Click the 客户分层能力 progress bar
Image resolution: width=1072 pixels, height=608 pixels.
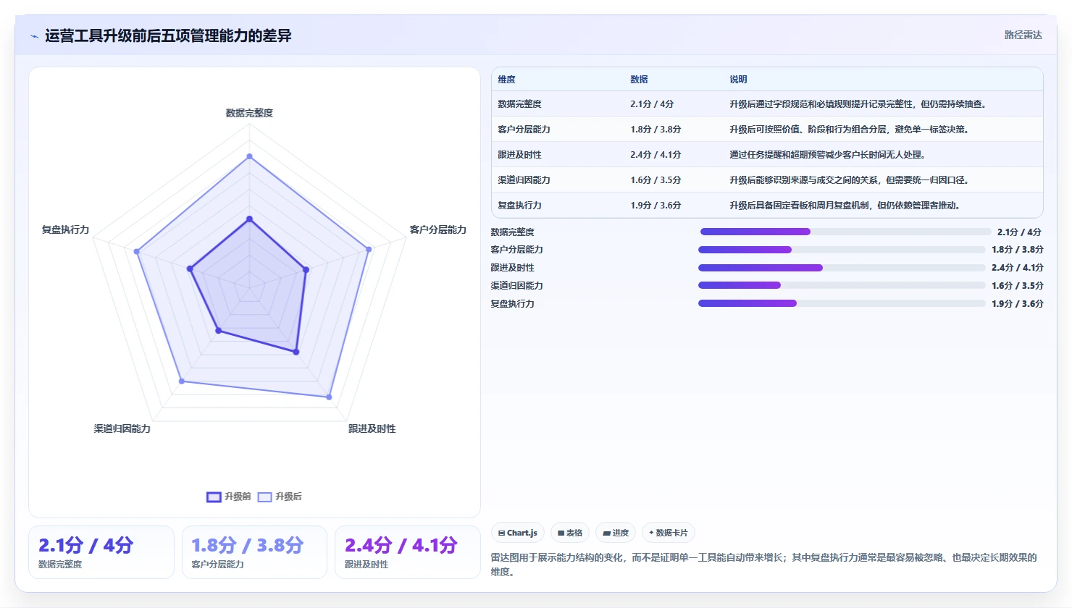842,250
